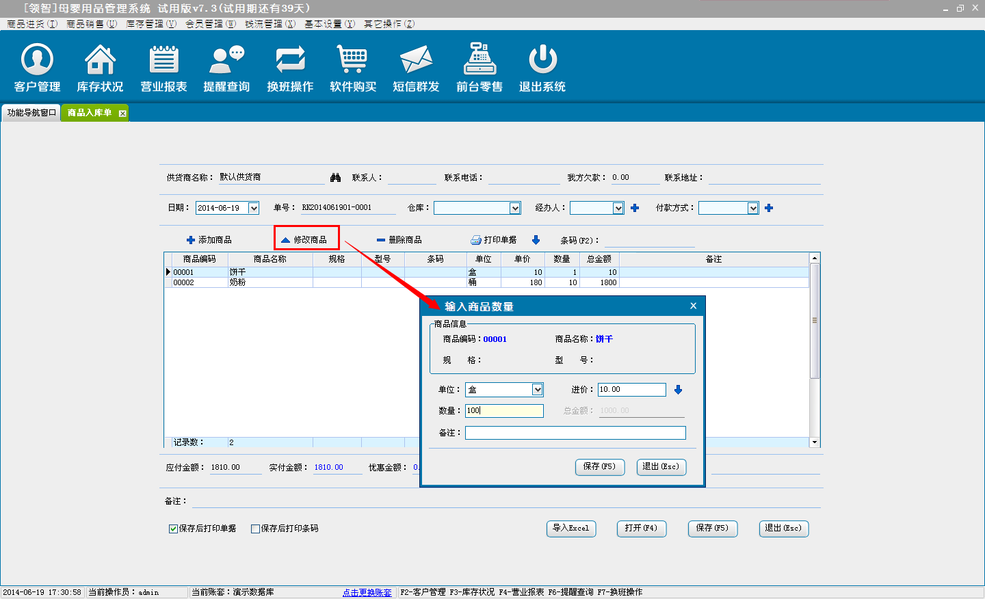This screenshot has height=599, width=985.
Task: Open 短信群发 envelope icon
Action: click(x=416, y=60)
